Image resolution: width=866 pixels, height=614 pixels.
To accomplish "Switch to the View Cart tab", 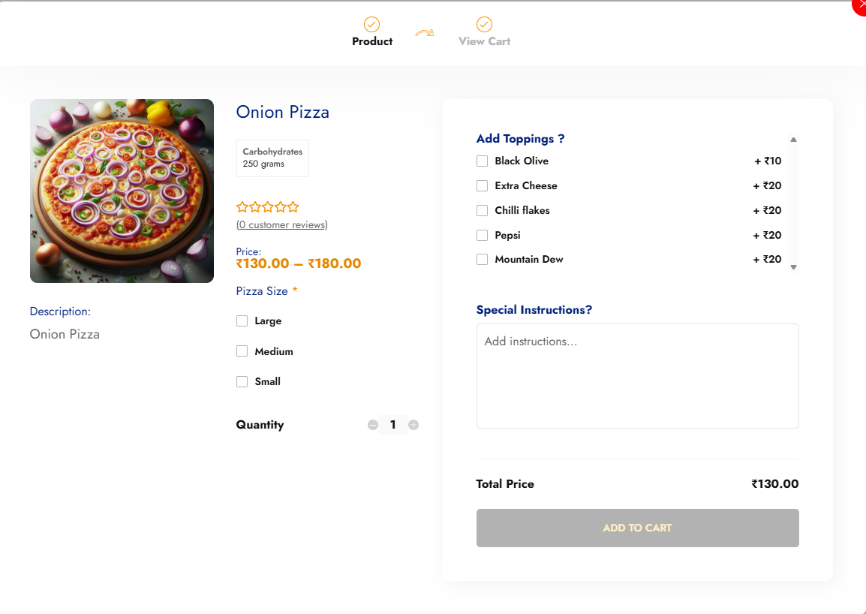I will (484, 41).
